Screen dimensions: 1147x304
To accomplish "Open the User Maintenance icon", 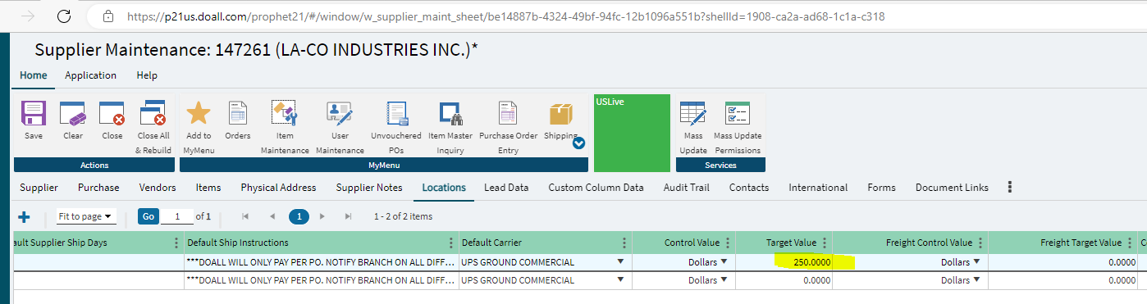I will [x=340, y=113].
